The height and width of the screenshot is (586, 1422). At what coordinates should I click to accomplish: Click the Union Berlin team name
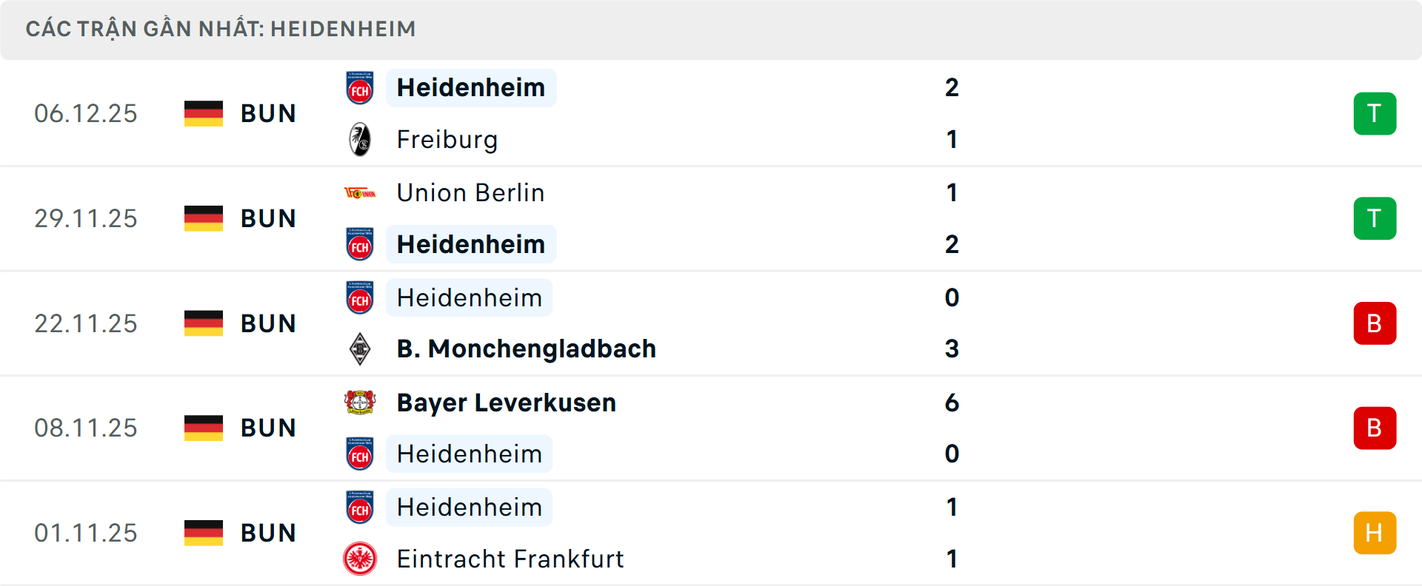pyautogui.click(x=470, y=192)
